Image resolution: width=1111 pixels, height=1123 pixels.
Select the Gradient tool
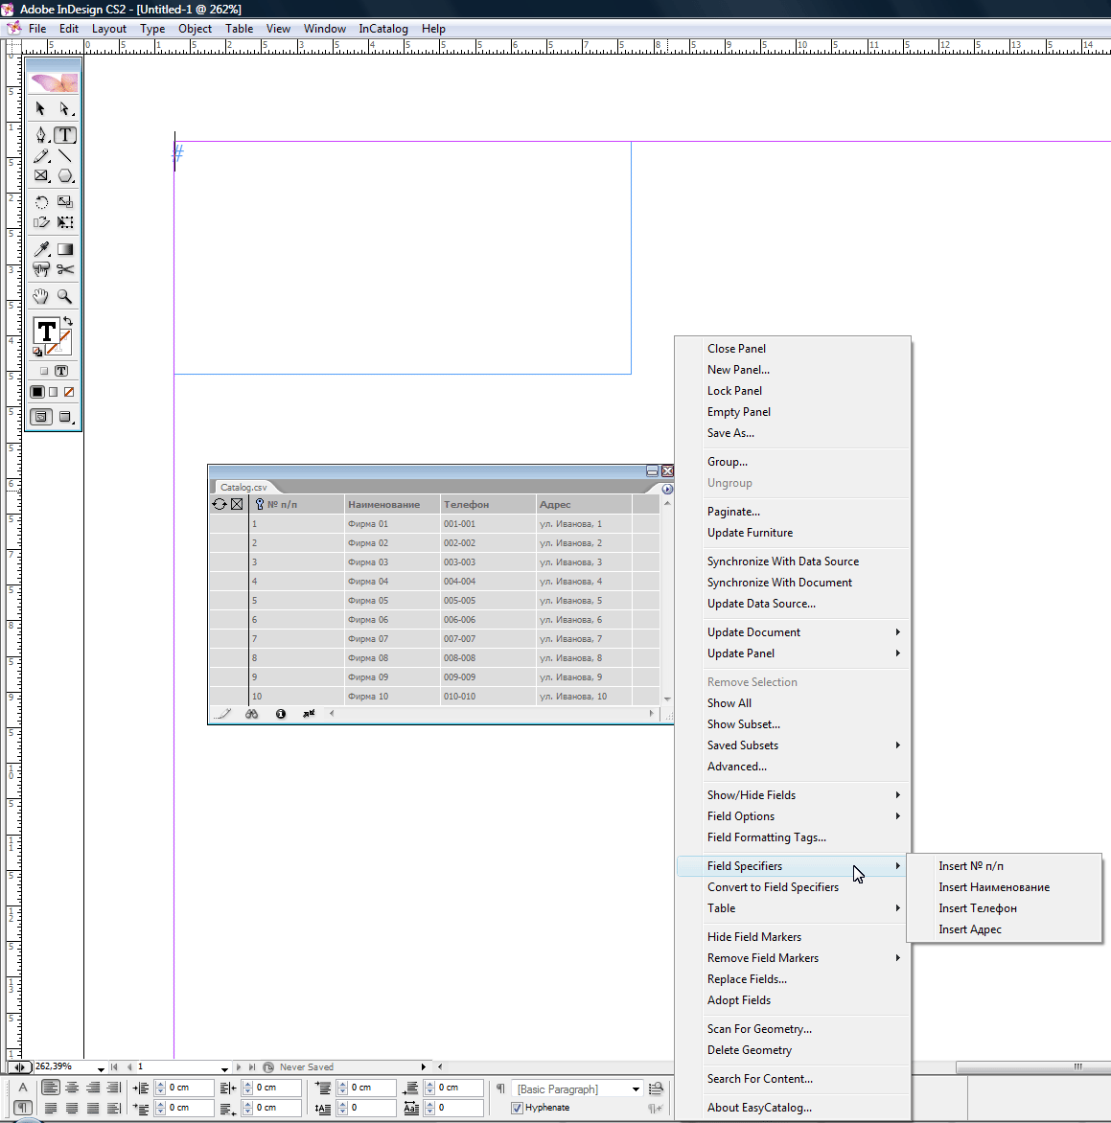65,249
